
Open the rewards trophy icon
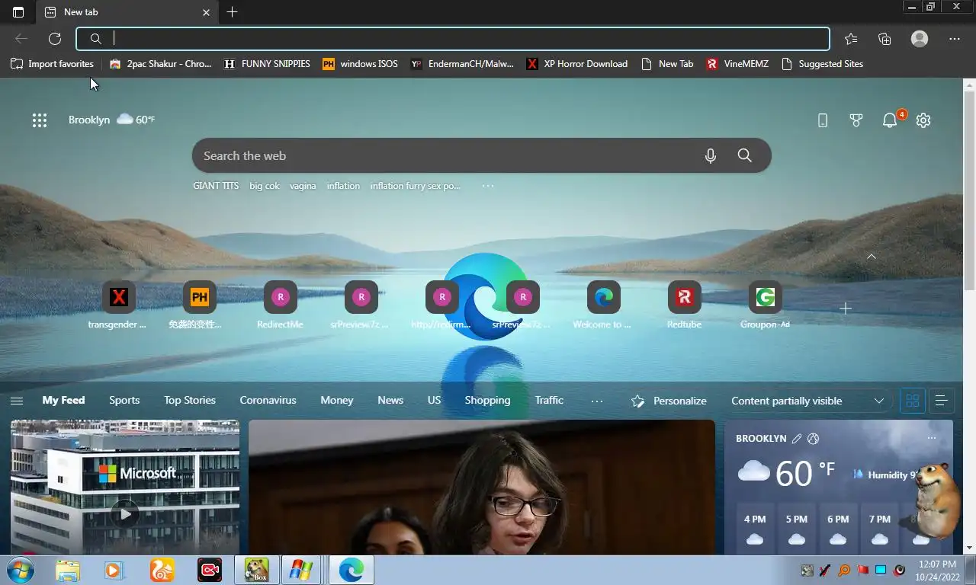856,120
